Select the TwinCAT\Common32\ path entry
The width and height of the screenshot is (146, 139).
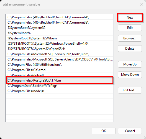tap(60, 22)
